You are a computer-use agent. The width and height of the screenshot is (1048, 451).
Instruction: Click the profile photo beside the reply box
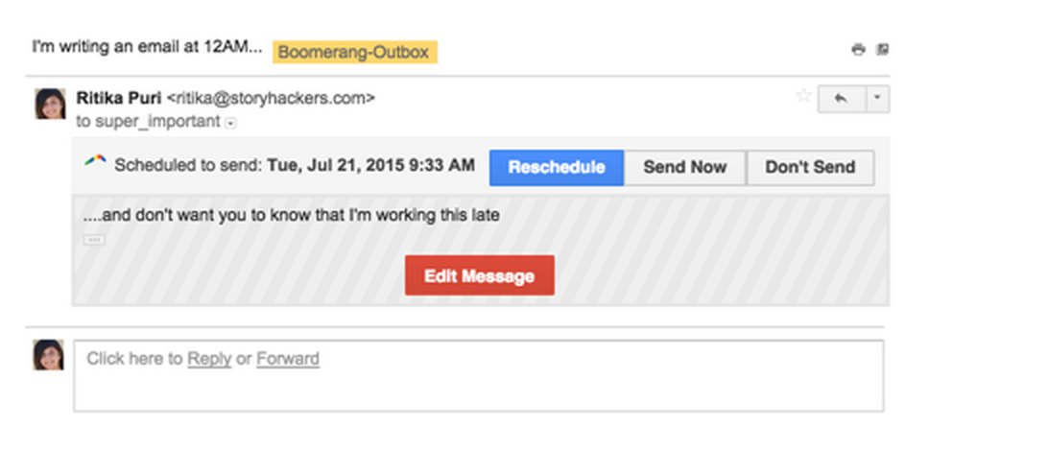(49, 355)
